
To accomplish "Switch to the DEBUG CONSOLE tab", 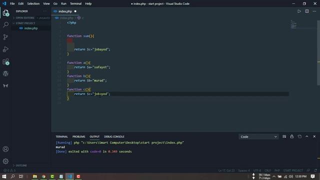I will click(x=114, y=136).
